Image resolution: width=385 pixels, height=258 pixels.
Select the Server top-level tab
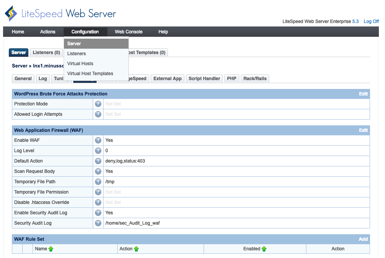[x=19, y=53]
